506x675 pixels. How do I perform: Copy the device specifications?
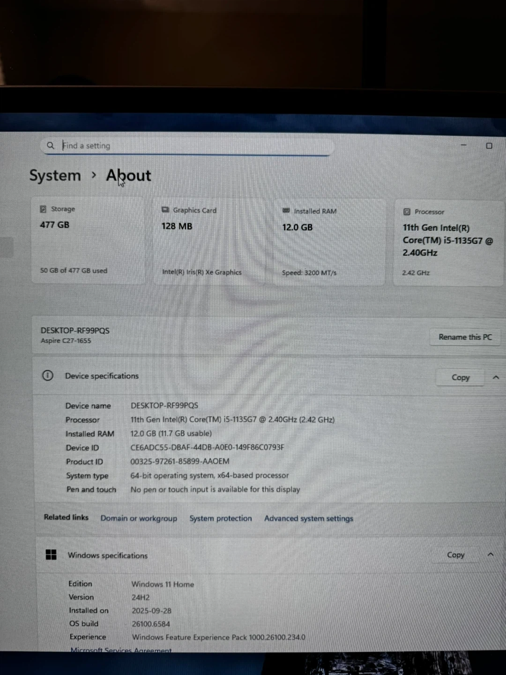coord(460,377)
